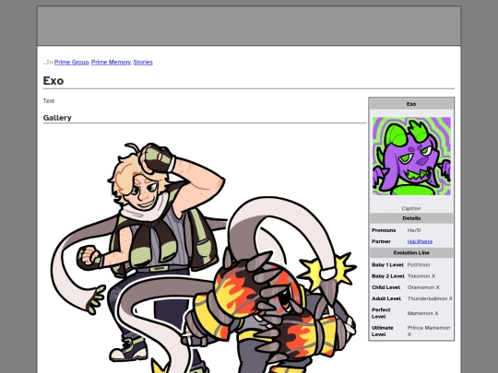Screen dimensions: 498x373
Task: Follow the Hal Rivera partner link
Action: point(420,241)
